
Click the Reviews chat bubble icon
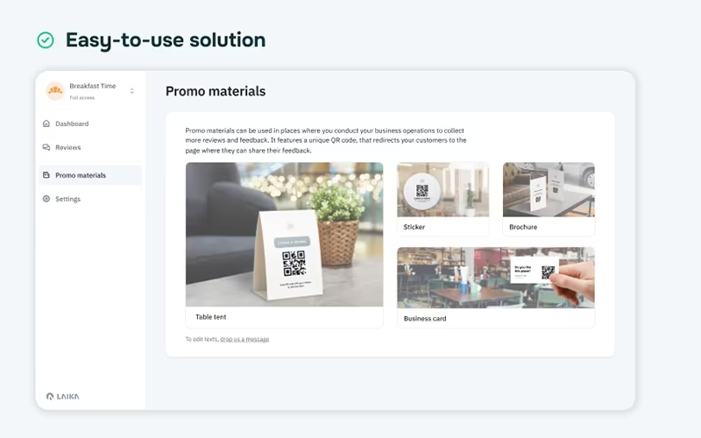click(x=46, y=147)
